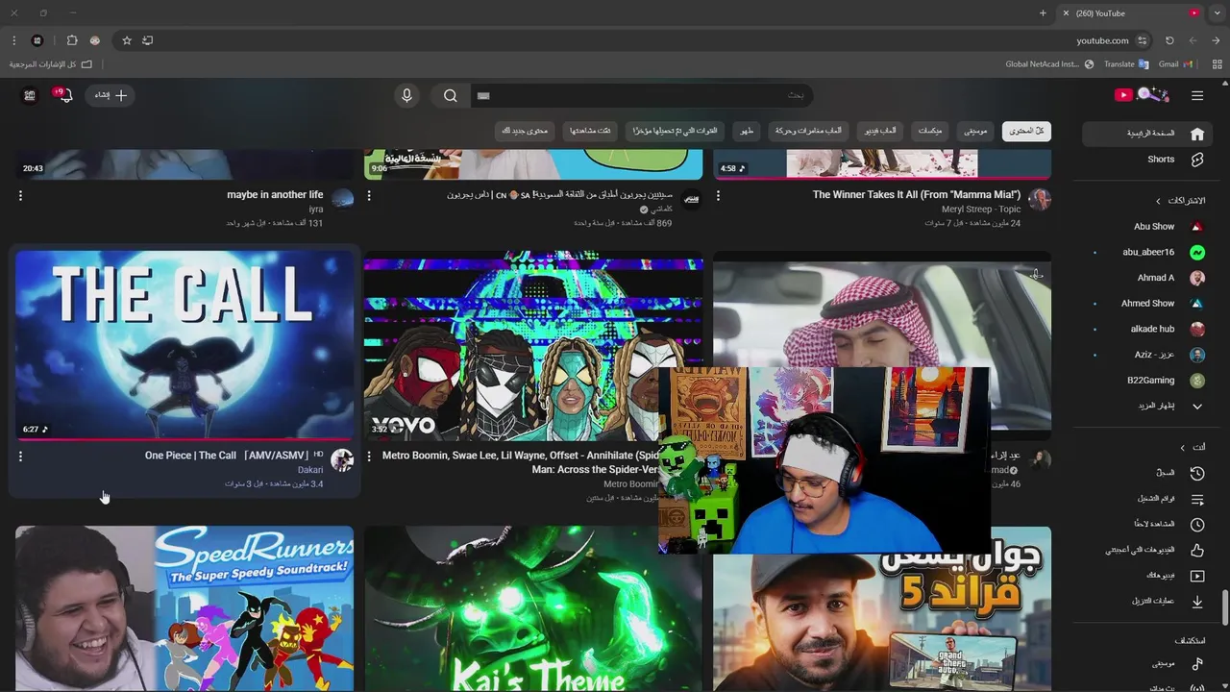Open options for Winner Takes It All
The height and width of the screenshot is (692, 1230).
718,195
